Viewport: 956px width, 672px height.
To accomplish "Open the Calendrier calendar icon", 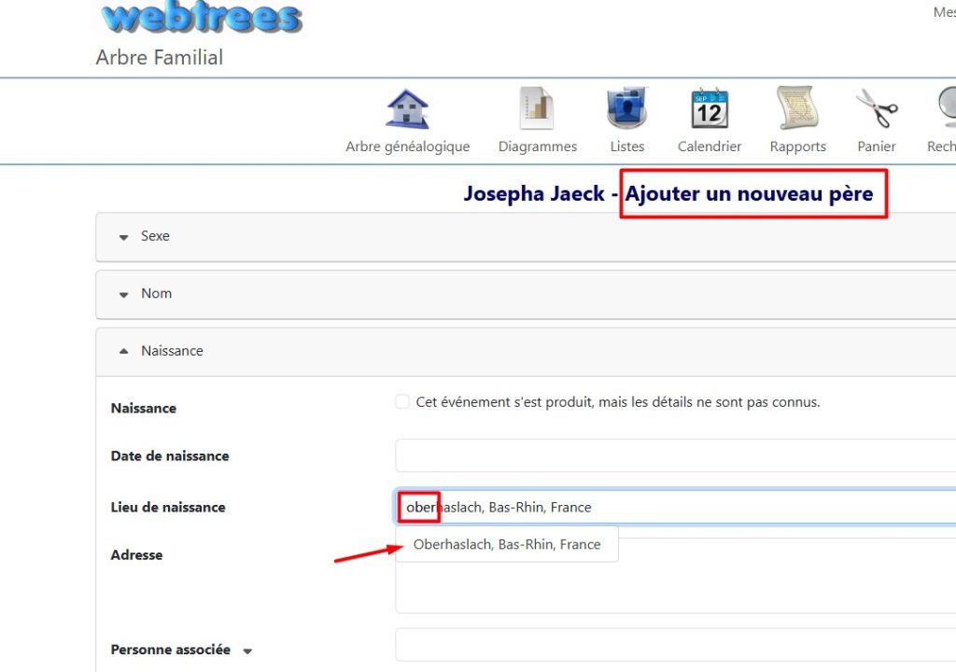I will click(x=709, y=110).
